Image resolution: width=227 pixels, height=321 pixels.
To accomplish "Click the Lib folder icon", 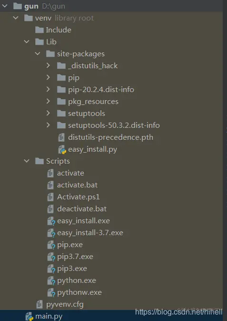I will [x=39, y=42].
